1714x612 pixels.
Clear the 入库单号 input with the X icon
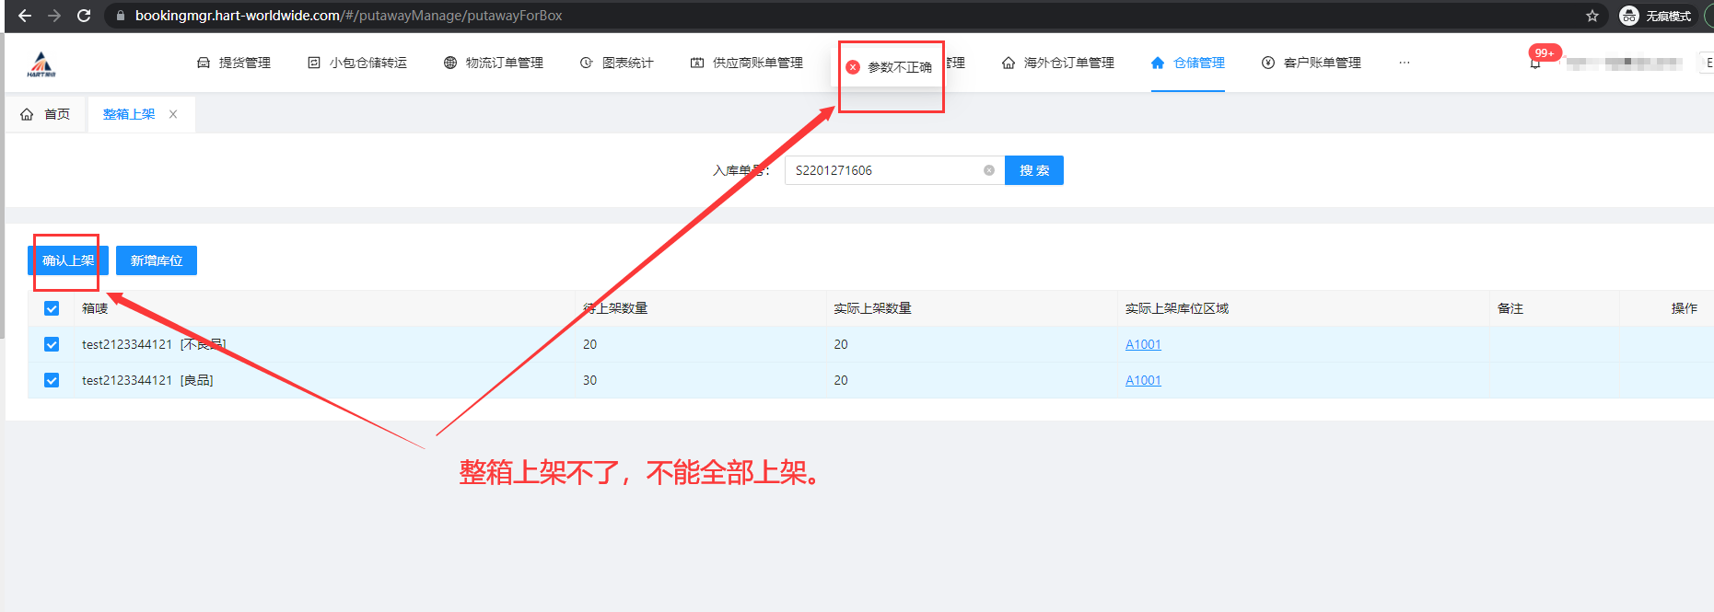click(x=989, y=170)
